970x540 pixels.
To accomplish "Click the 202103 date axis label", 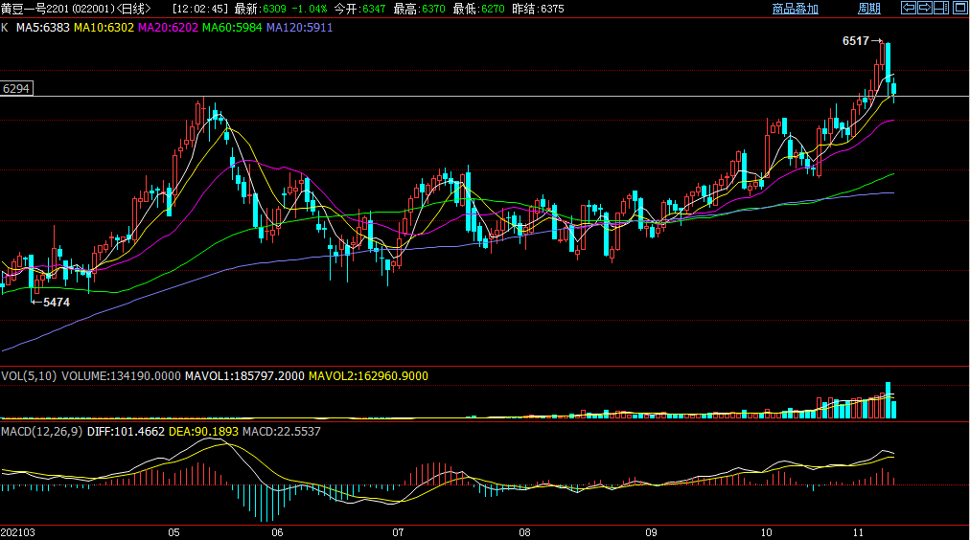I will [x=18, y=532].
